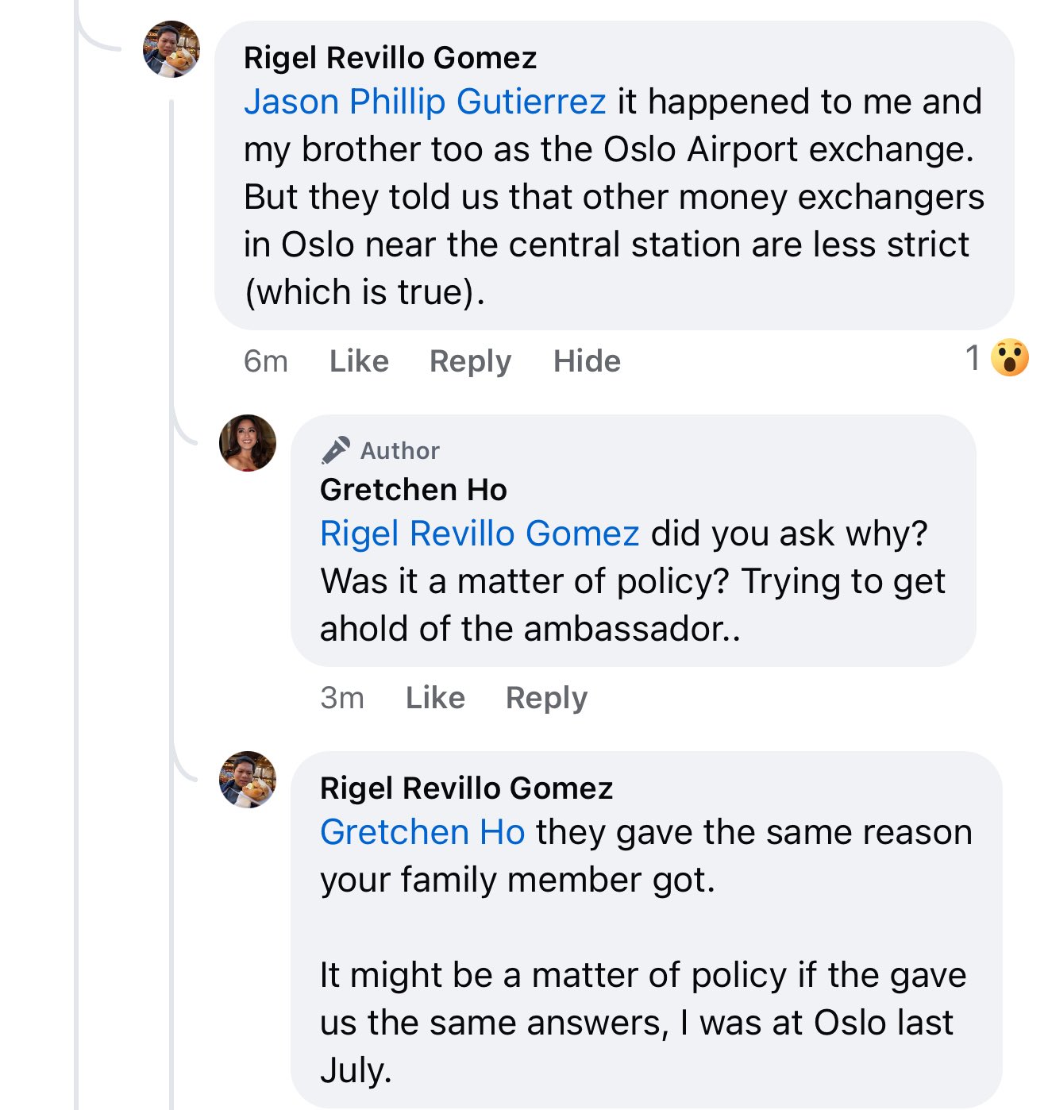Like Gretchen Ho's ambassador comment
1048x1110 pixels.
pos(435,698)
